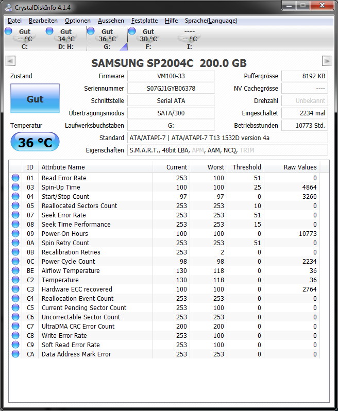Screen dimensions: 338x411
Task: Click the Raw Values column header
Action: point(292,167)
